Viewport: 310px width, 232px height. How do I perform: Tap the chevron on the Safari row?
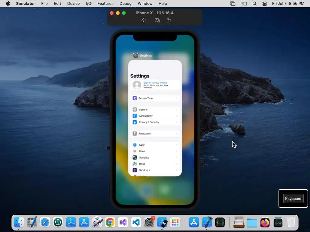176,145
